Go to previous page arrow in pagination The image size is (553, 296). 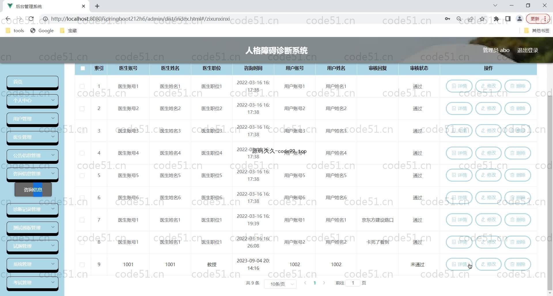tap(305, 283)
